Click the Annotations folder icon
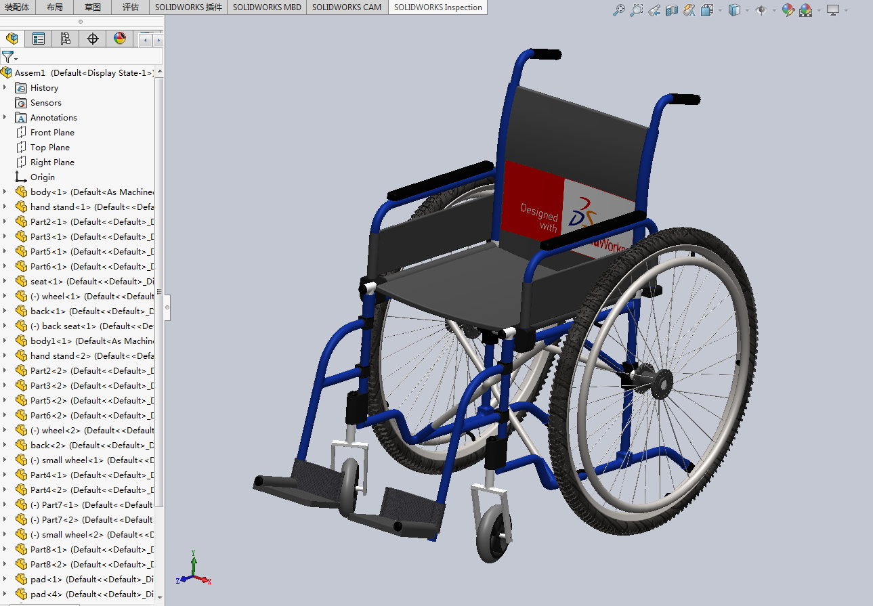Screen dimensions: 873x606 tap(21, 117)
